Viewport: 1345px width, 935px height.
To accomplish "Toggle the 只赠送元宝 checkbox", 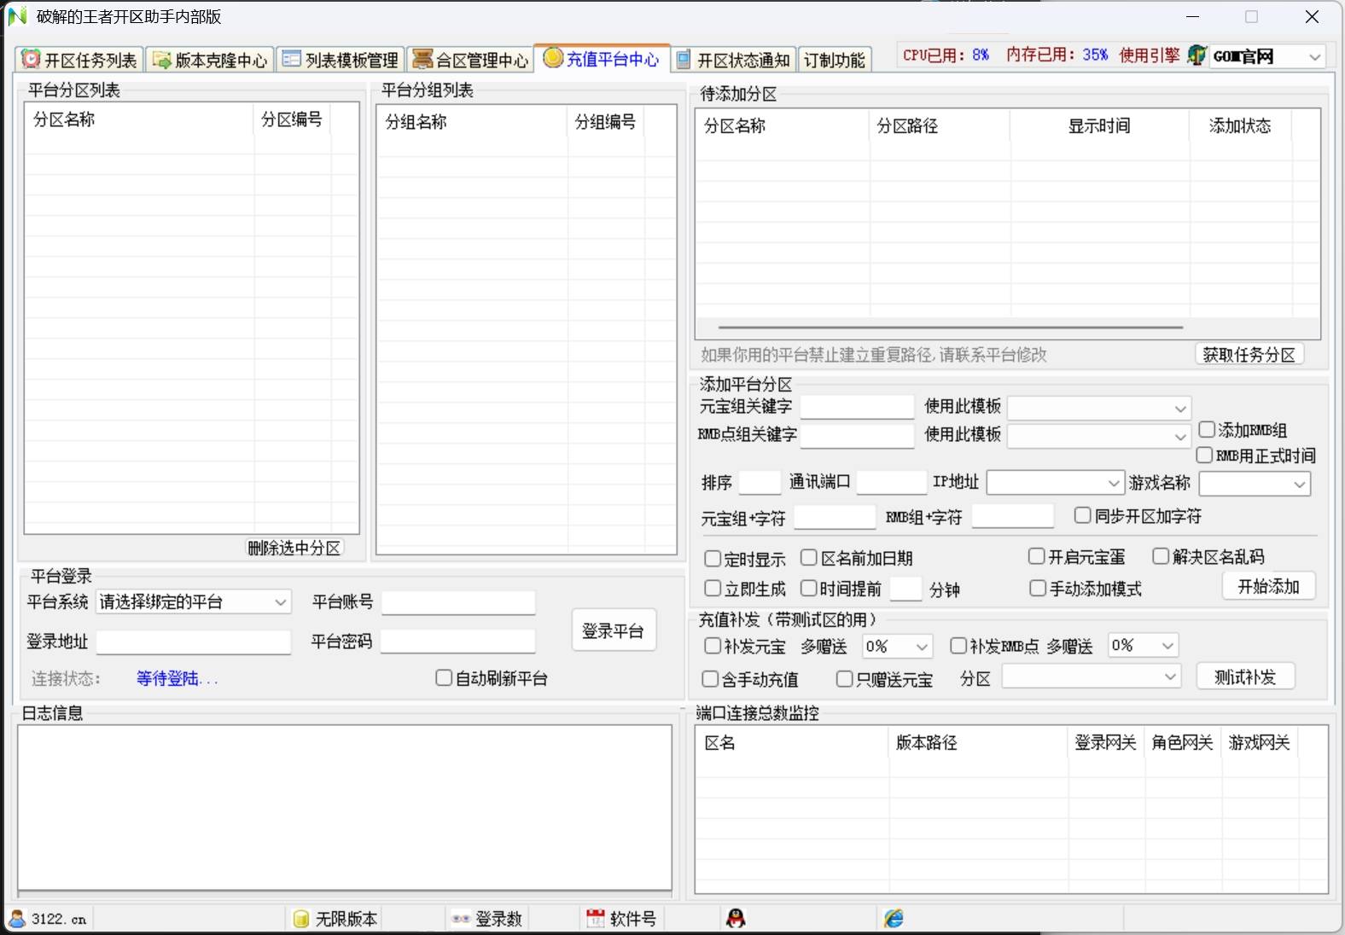I will point(844,678).
